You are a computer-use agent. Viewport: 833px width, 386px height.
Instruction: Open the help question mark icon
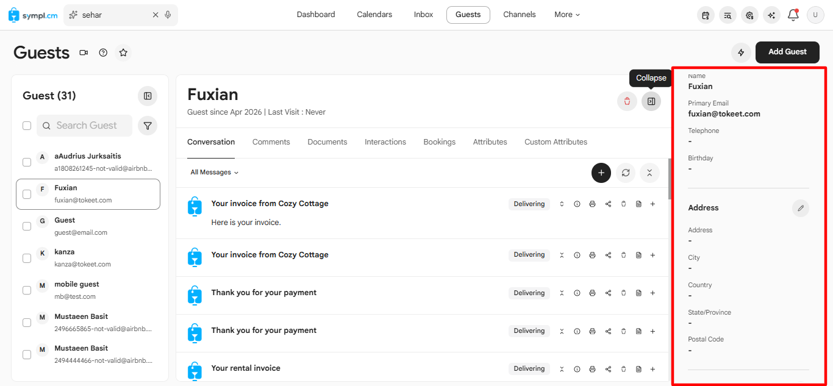pos(103,53)
